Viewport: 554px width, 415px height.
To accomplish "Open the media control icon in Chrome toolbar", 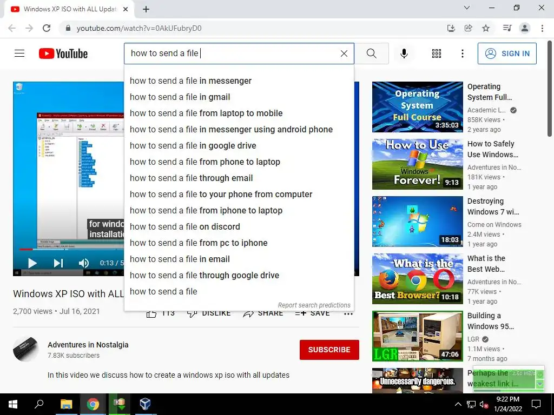I will point(507,28).
